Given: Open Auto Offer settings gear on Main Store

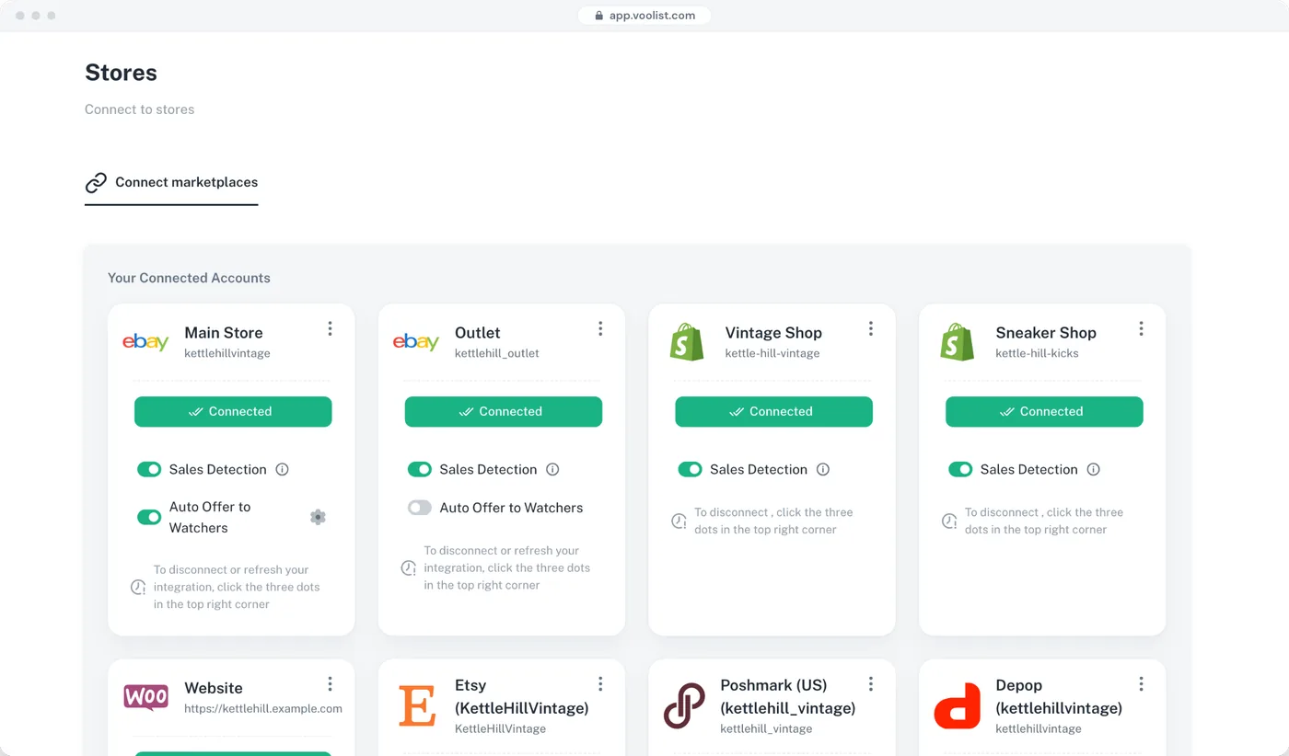Looking at the screenshot, I should point(318,517).
